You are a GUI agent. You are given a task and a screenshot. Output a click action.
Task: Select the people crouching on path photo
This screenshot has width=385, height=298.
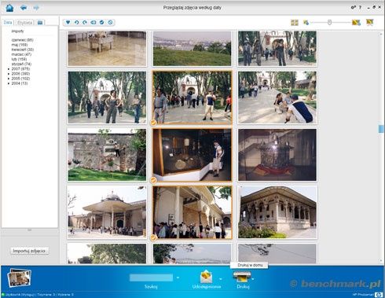[x=277, y=97]
